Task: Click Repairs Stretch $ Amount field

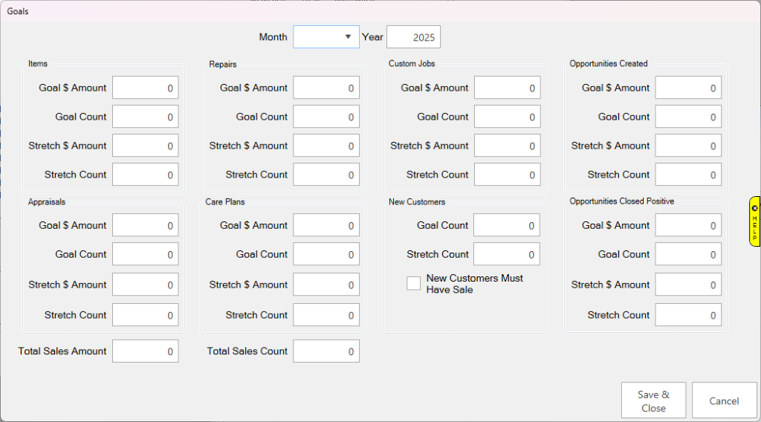Action: pos(326,146)
